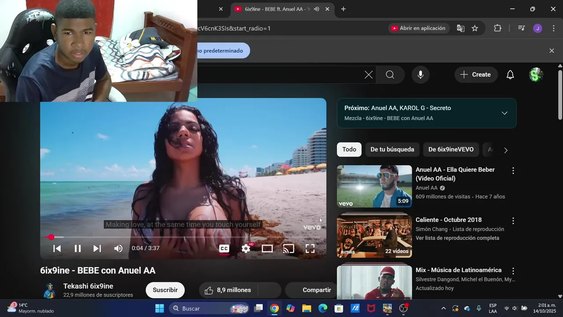Select the Todo filter chip
Viewport: 563px width, 317px height.
pos(349,150)
